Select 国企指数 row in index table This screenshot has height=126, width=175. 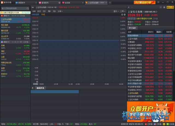(150, 58)
